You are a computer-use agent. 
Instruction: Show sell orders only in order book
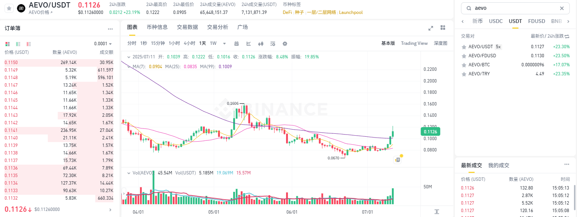pos(29,44)
